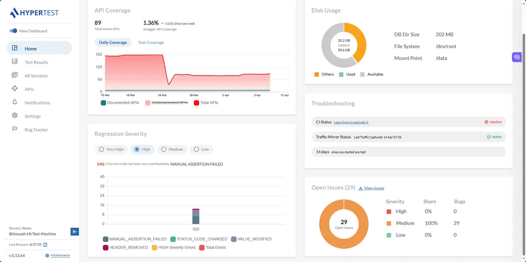
Task: Collapse the sidebar with the arrow button
Action: point(75,231)
